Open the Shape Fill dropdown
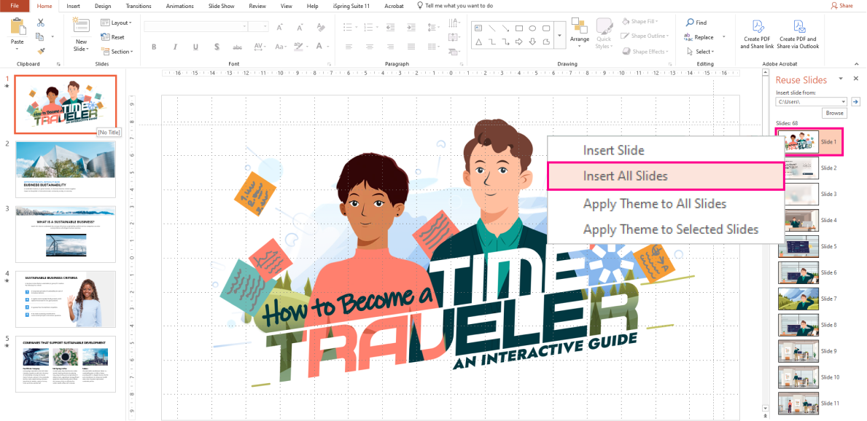The height and width of the screenshot is (421, 867). (x=639, y=22)
